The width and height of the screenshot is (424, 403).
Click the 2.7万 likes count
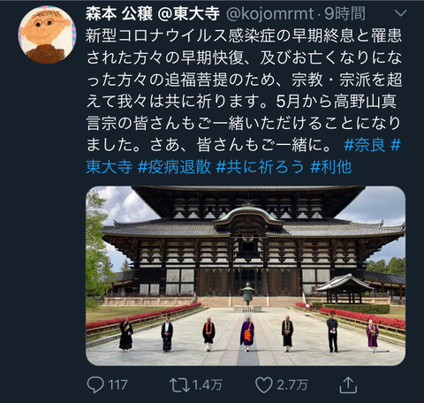292,385
